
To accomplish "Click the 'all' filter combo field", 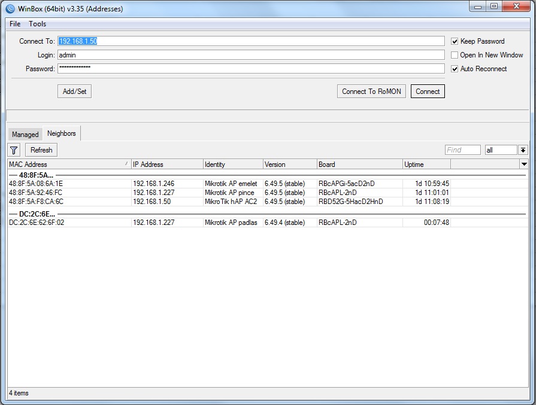I will point(501,150).
